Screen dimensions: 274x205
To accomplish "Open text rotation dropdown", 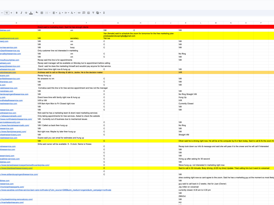I will point(73,13).
